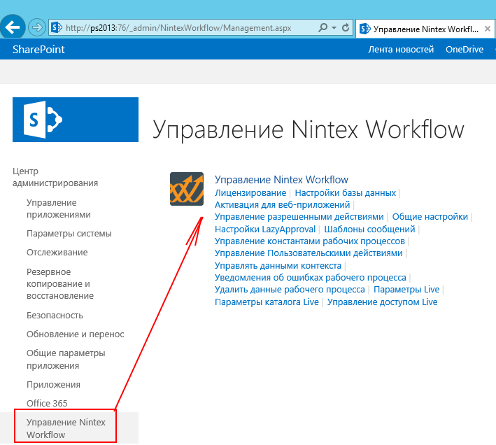Click the browser Back arrow button
The image size is (496, 445).
12,27
